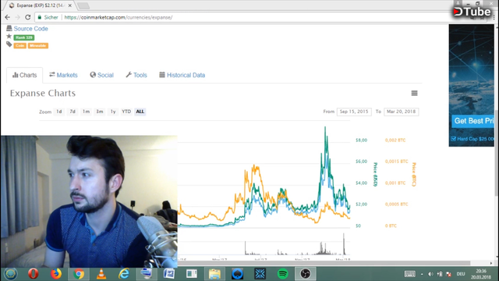
Task: Click the Price (USD) axis title
Action: click(375, 175)
